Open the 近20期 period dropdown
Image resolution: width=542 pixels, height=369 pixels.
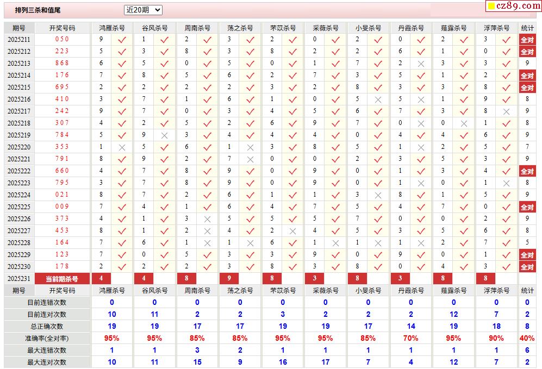click(x=143, y=10)
